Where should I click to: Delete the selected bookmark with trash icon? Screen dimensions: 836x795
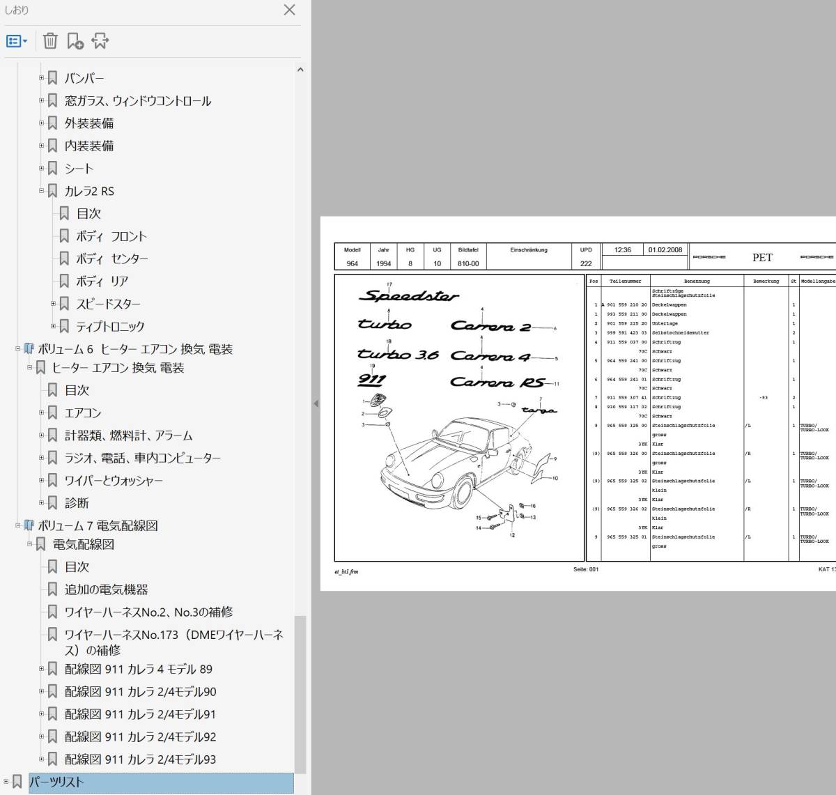[50, 41]
